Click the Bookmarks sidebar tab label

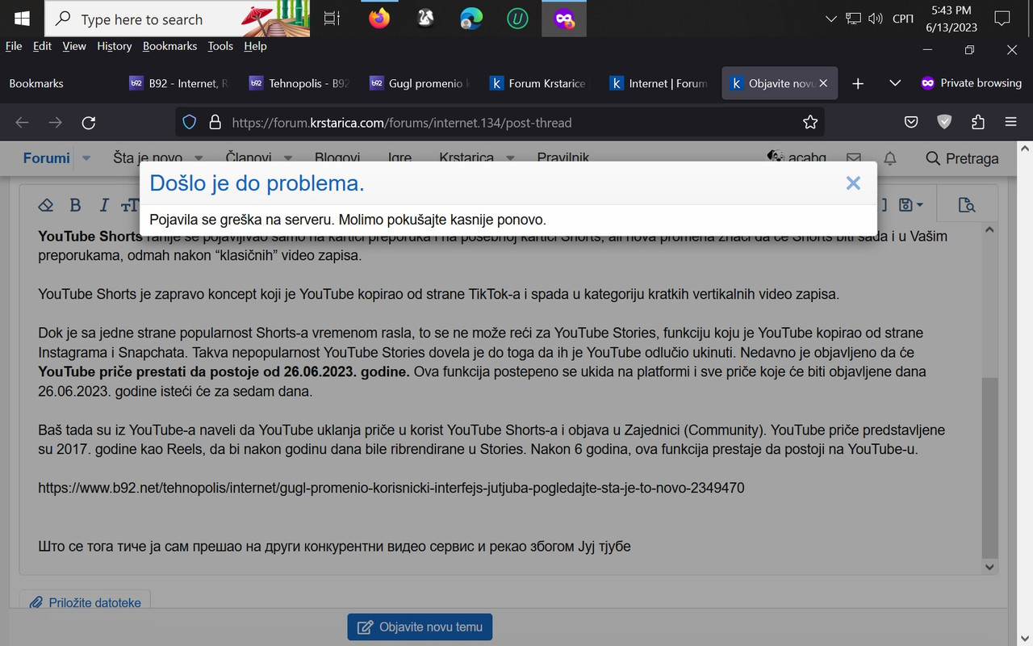pyautogui.click(x=36, y=83)
